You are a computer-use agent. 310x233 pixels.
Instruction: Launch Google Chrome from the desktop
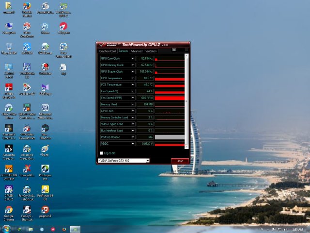point(9,211)
